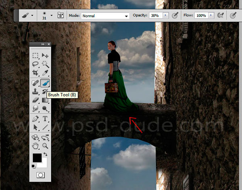The image size is (242, 190).
Task: Click the black foreground color swatch
Action: (x=37, y=158)
